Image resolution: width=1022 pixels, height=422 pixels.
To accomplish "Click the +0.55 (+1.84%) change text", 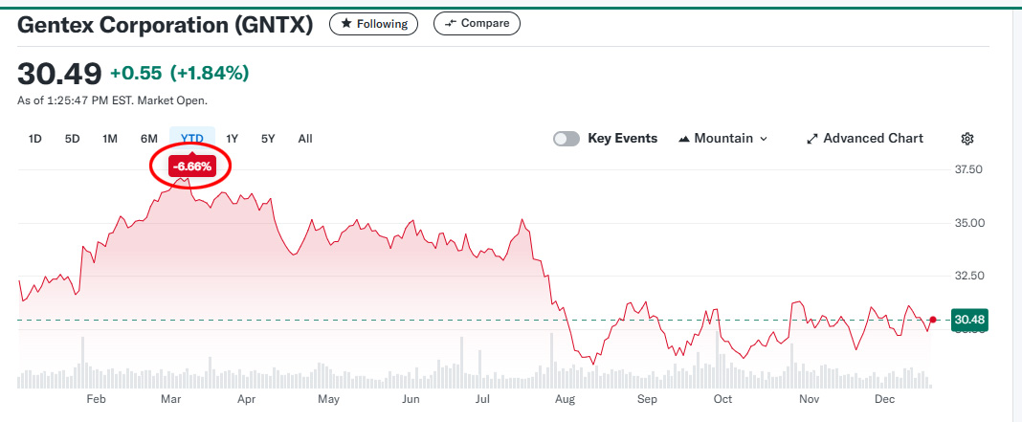I will 179,73.
